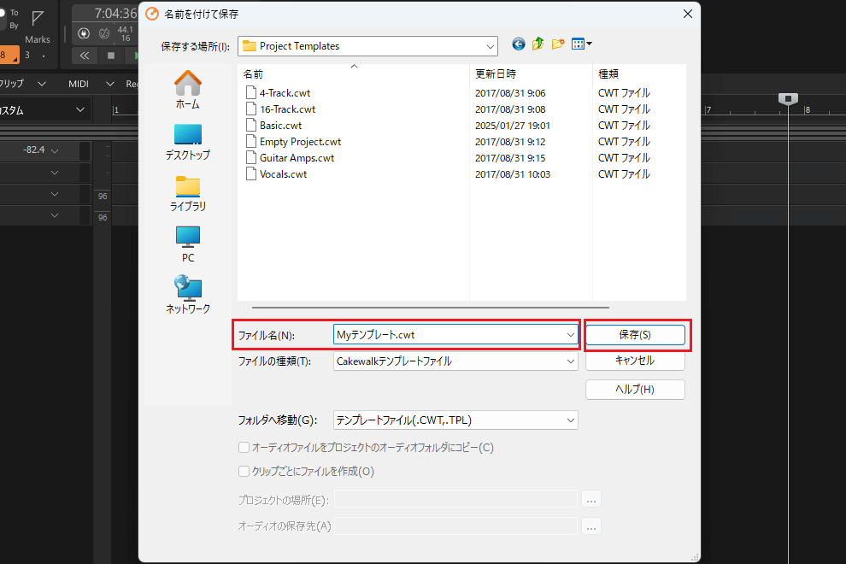This screenshot has height=564, width=846.
Task: Click the back arrow navigation icon
Action: pyautogui.click(x=519, y=44)
